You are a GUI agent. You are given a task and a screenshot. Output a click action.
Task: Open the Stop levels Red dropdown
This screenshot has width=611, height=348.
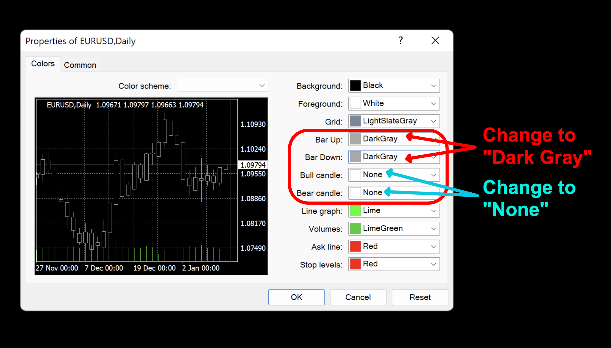pyautogui.click(x=433, y=264)
